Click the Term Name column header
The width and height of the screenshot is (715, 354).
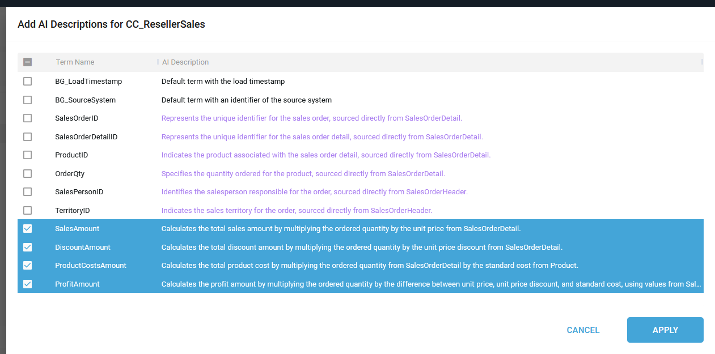75,62
